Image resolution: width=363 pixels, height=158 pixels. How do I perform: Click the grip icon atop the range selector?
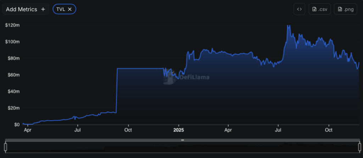point(183,140)
